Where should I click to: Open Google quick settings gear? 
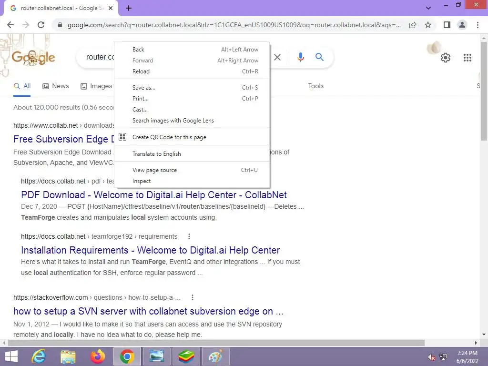point(446,58)
